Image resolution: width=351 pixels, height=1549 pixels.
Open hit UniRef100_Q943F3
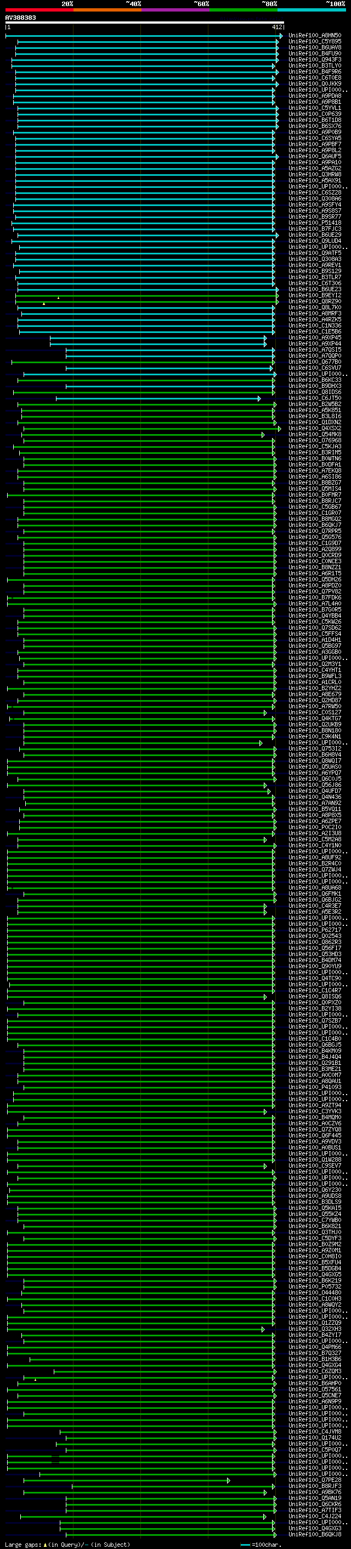coord(315,59)
